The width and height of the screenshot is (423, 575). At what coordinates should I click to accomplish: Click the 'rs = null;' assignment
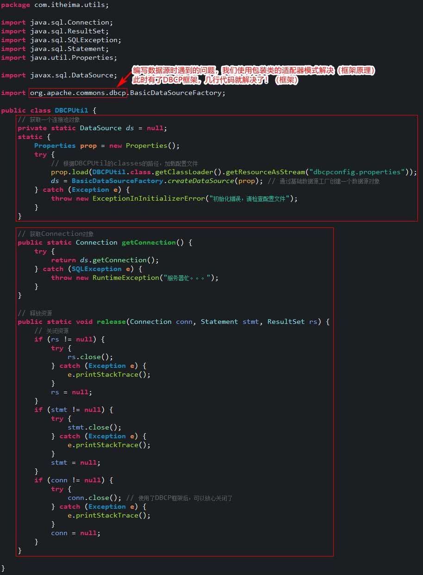point(72,392)
